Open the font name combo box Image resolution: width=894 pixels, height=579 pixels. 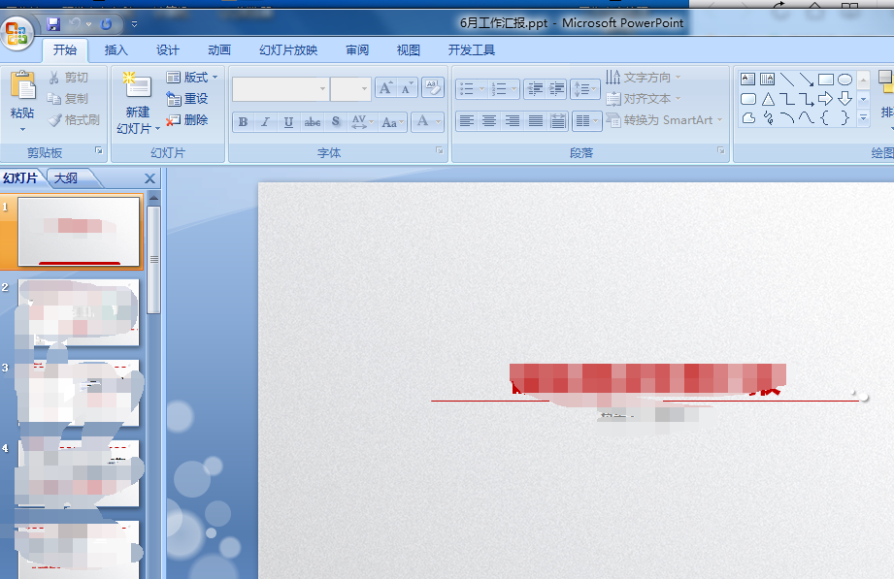(281, 89)
